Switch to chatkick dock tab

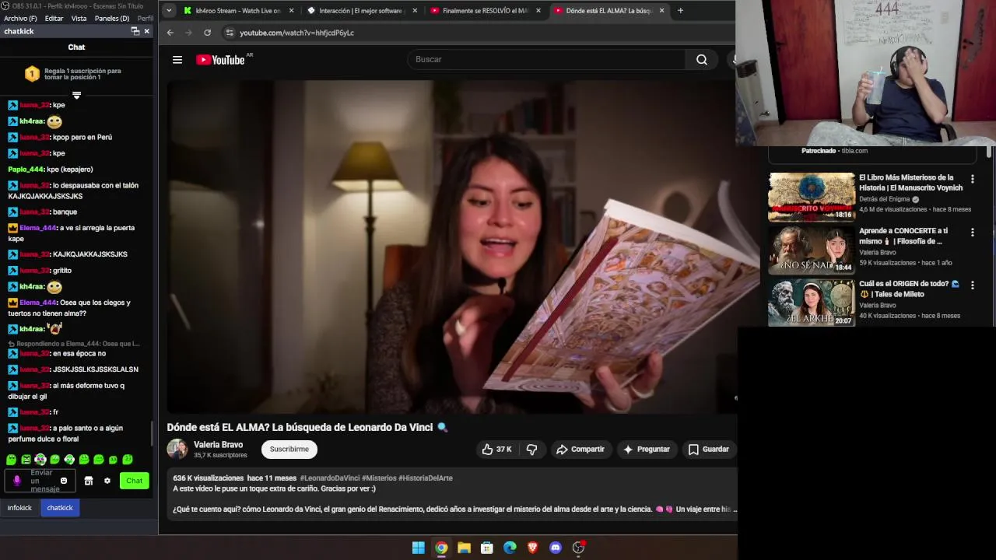(60, 508)
